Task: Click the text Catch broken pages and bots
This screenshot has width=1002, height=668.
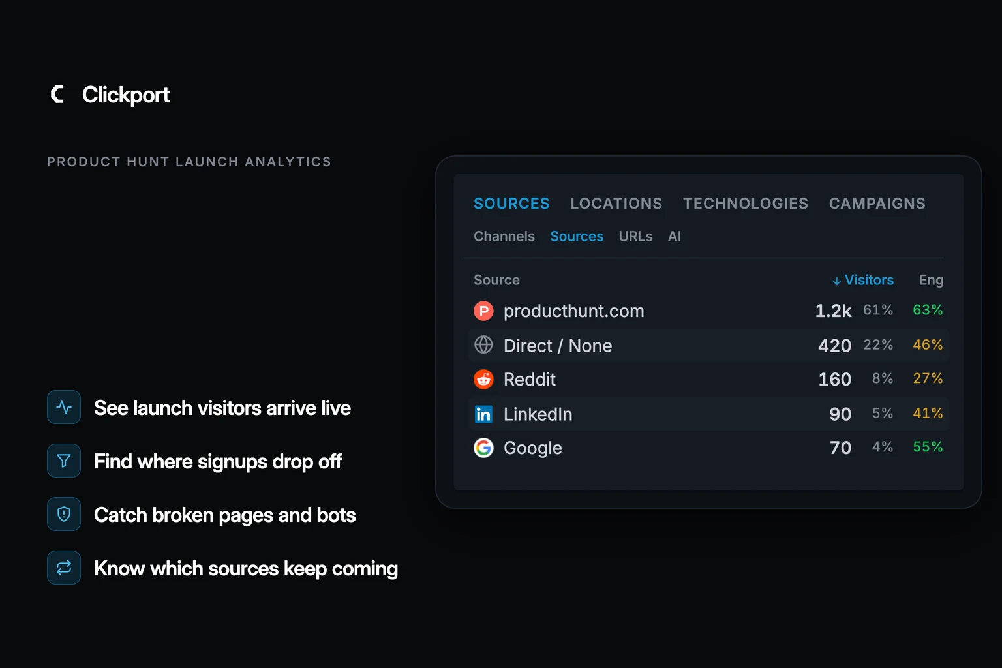Action: [x=225, y=515]
